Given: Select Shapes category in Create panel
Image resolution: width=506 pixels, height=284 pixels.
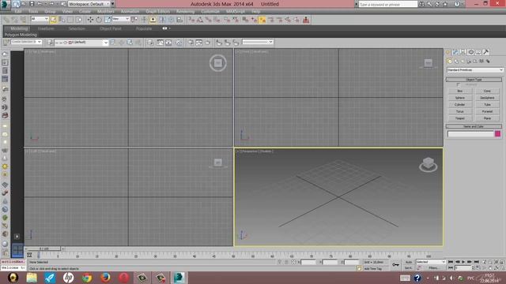Looking at the screenshot, I should point(456,62).
